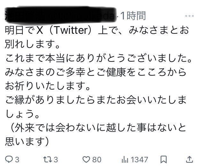Open the share icon at bottom right

(189, 159)
